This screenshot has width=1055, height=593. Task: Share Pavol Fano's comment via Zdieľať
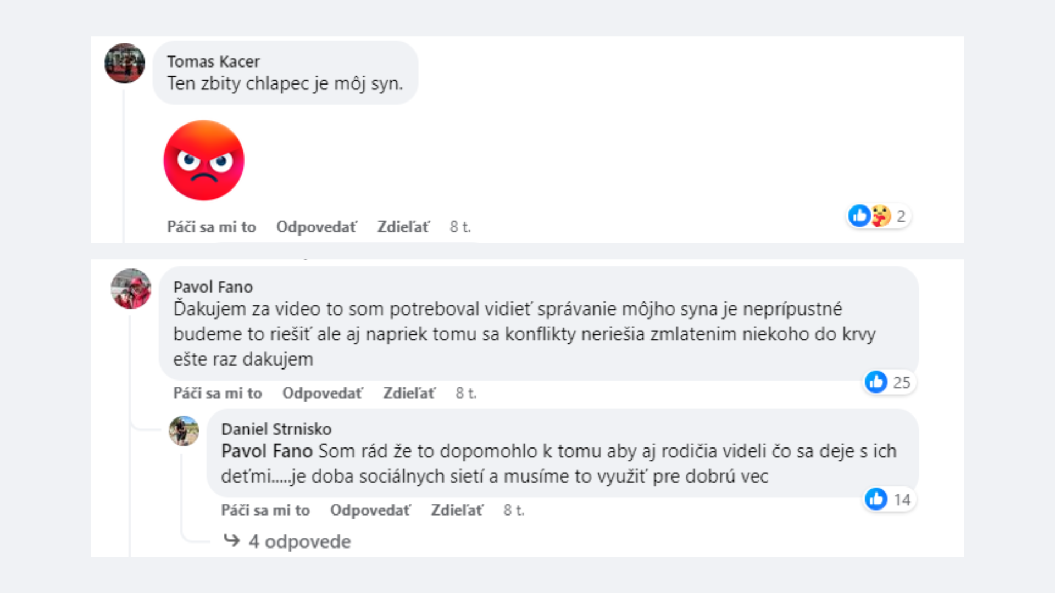click(409, 393)
